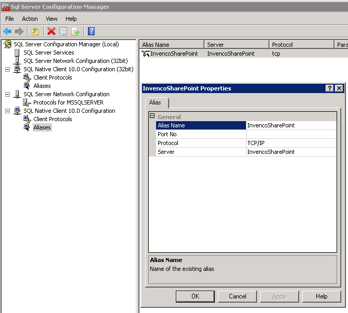Screen dimensions: 348x313
Task: Switch to the Alias tab
Action: point(155,102)
